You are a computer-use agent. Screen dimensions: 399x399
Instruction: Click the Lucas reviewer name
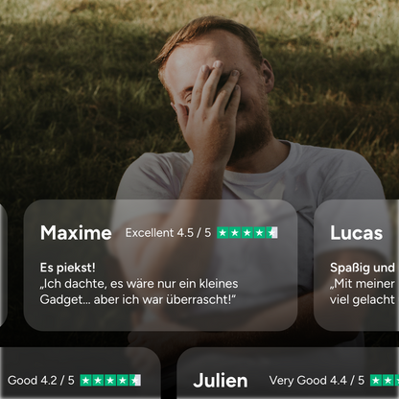(x=357, y=233)
